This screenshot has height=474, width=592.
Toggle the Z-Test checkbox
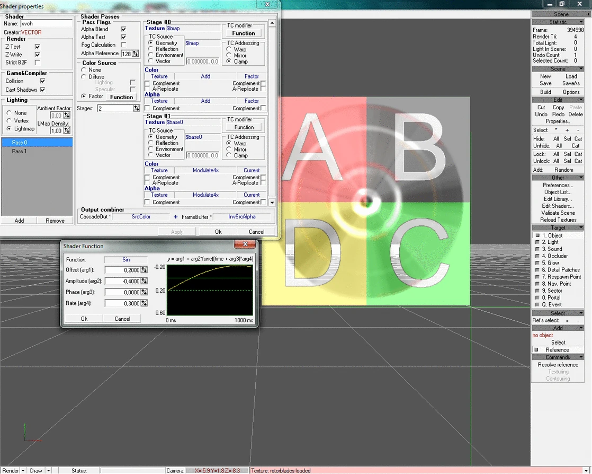click(x=38, y=47)
